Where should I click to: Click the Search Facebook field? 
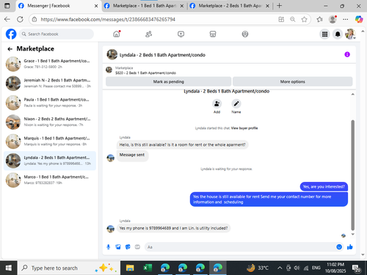(x=57, y=34)
